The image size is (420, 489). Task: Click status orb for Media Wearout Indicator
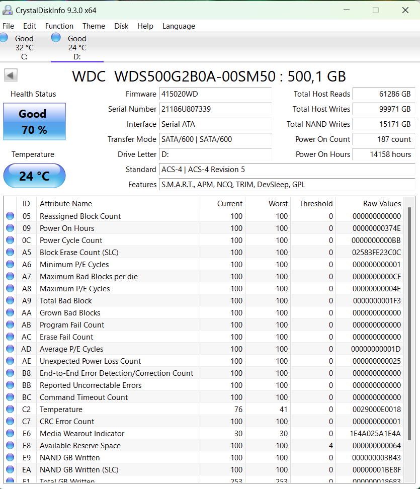[x=10, y=434]
